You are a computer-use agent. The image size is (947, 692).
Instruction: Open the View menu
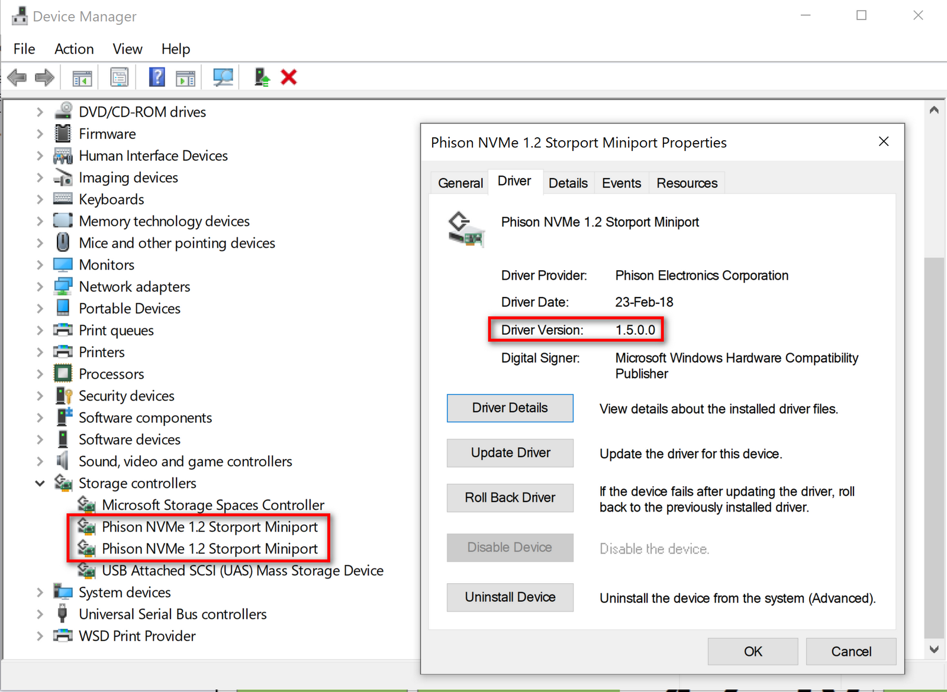127,48
